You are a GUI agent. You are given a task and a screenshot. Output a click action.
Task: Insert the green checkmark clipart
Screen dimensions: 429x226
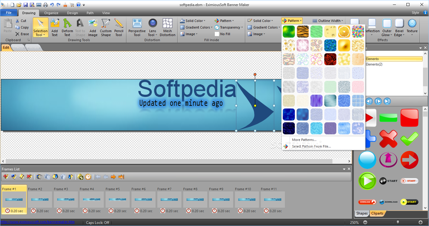point(409,139)
